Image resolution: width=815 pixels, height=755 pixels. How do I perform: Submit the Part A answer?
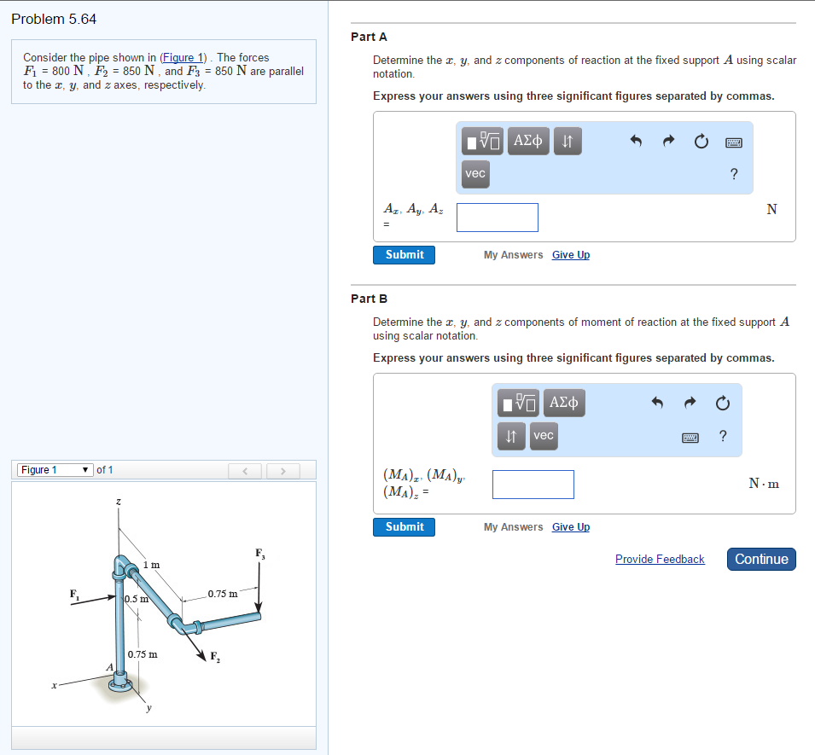click(x=404, y=254)
